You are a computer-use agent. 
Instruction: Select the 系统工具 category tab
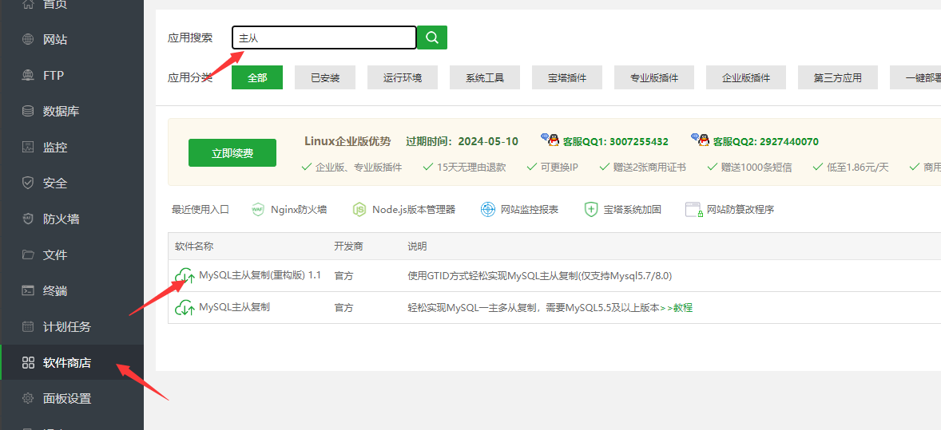(485, 77)
